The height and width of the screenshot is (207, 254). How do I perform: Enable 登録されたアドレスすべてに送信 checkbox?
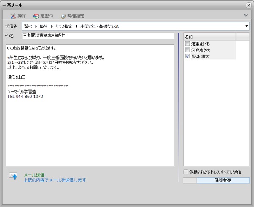click(186, 172)
